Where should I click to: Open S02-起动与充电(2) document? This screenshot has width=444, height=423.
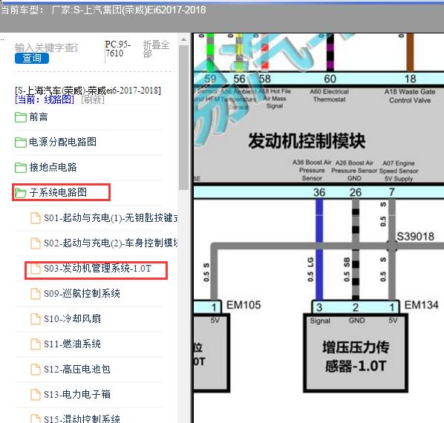[x=111, y=243]
